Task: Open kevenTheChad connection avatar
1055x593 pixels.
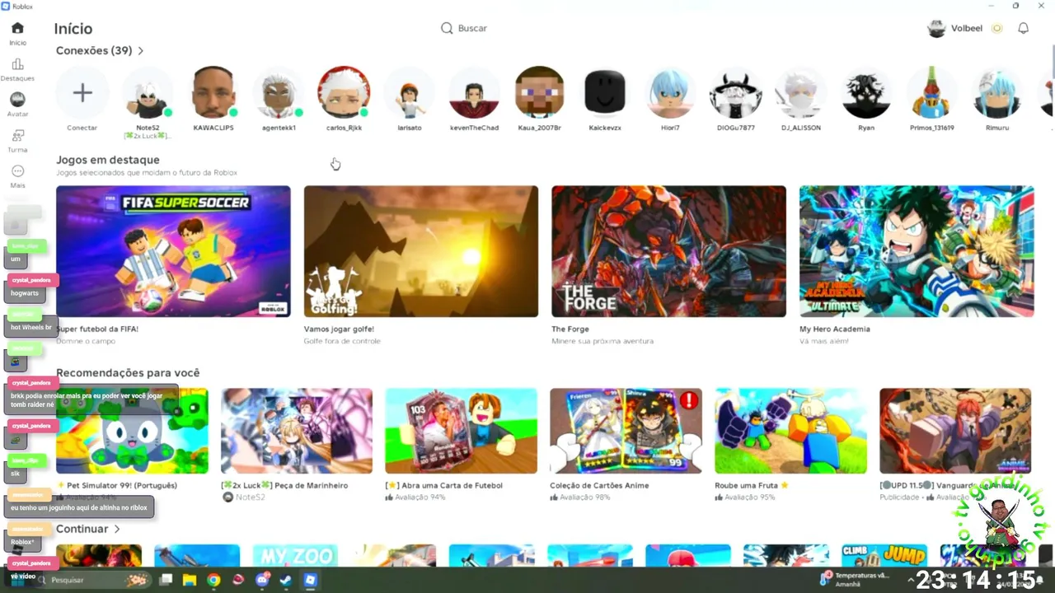Action: (x=474, y=93)
